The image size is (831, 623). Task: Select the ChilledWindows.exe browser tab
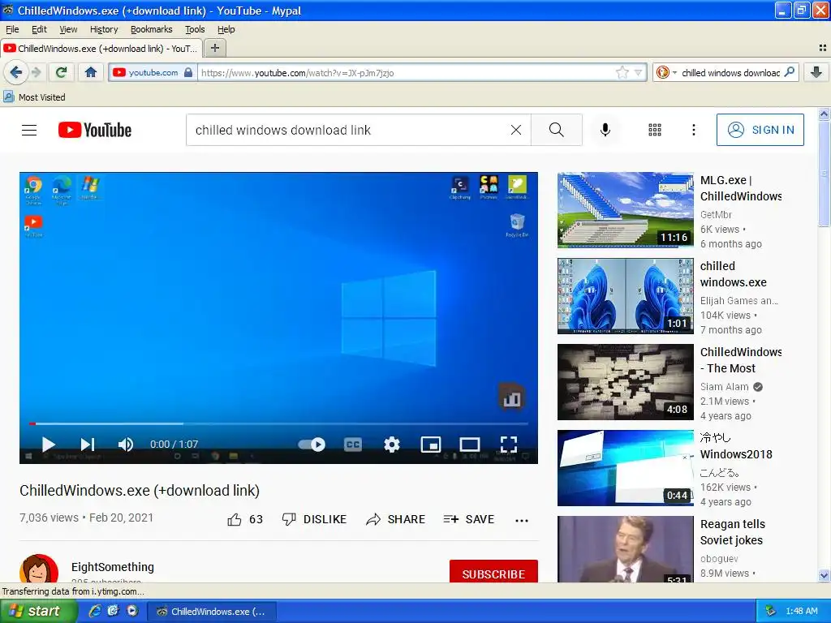click(101, 48)
